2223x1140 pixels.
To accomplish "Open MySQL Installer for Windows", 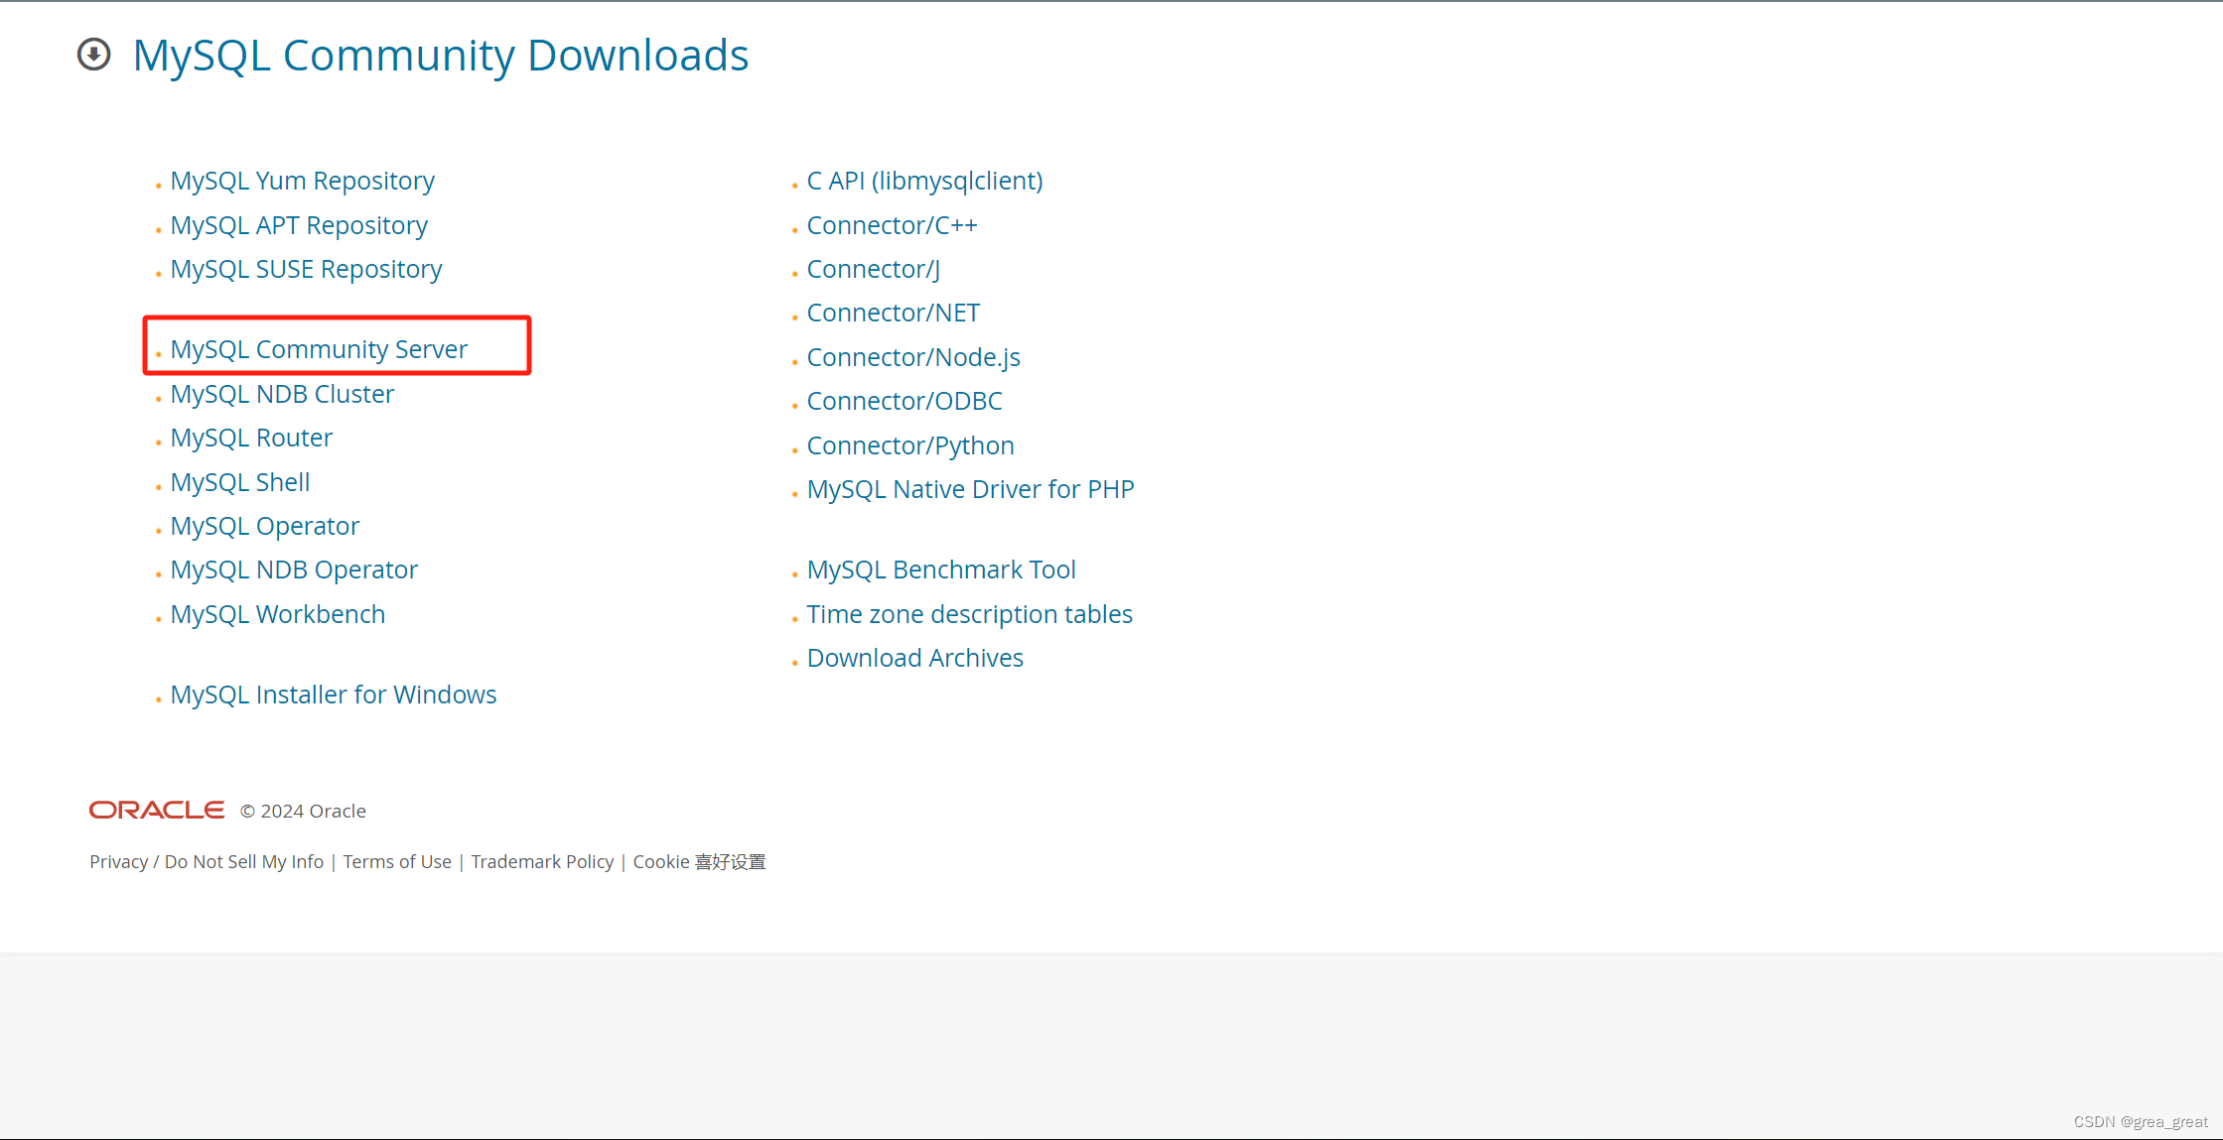I will [x=334, y=695].
